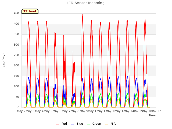Image resolution: width=172 pixels, height=129 pixels.
Task: Click the 100 y-axis tick label
Action: 16,87
